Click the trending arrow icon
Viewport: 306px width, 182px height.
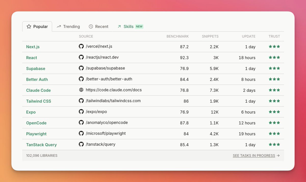[x=59, y=27]
